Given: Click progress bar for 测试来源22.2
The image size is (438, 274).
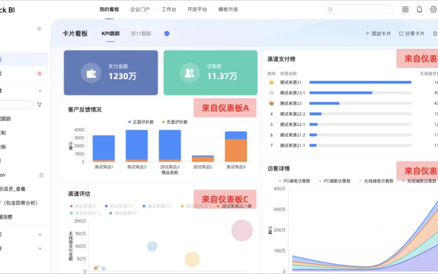Looking at the screenshot, I should coord(360,114).
